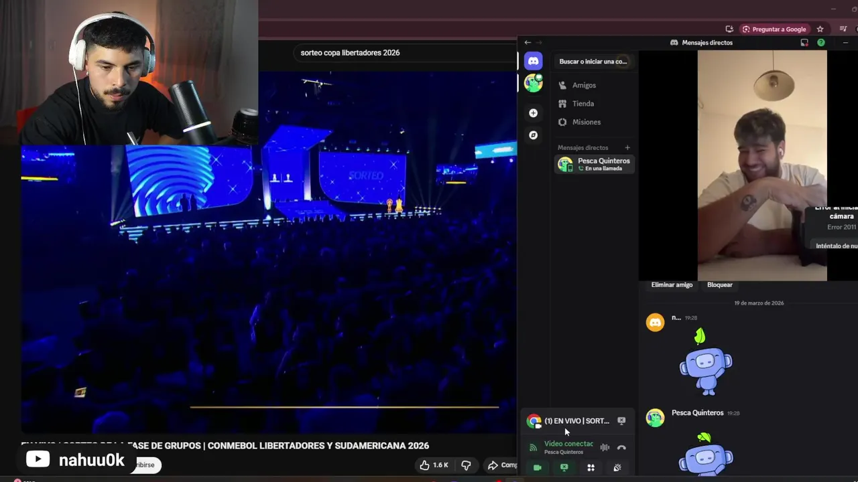The image size is (858, 482).
Task: Click YouTube video progress bar
Action: [344, 406]
